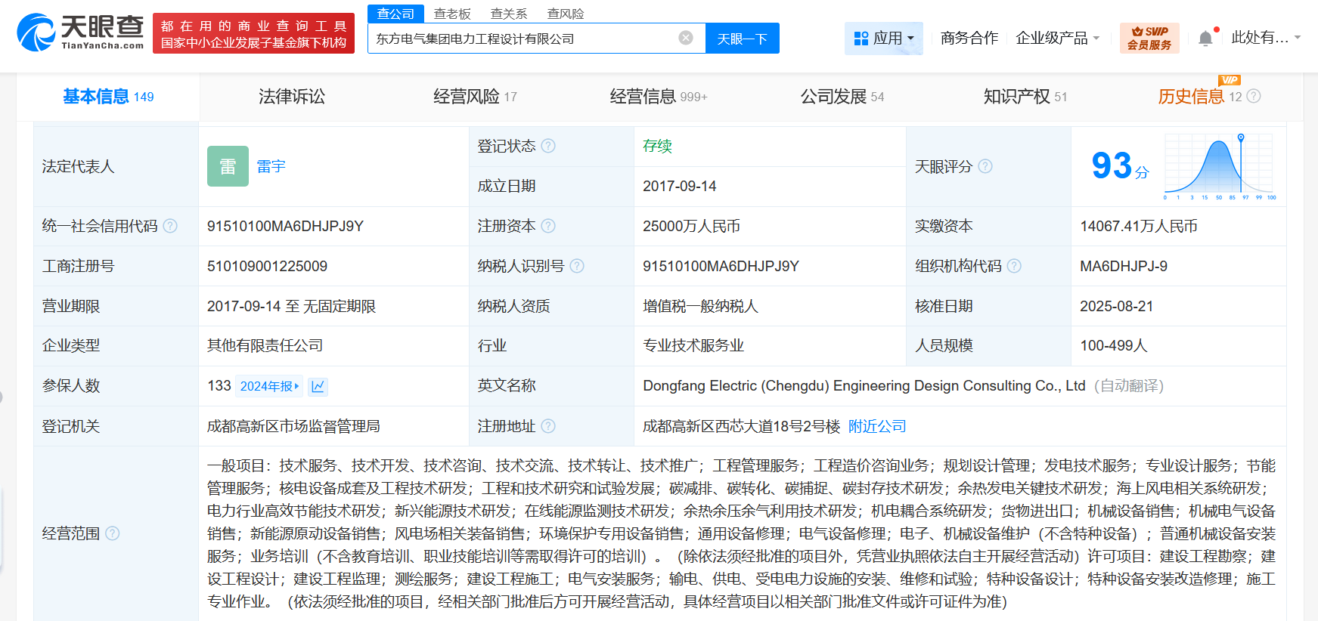Click help icon beside 统一社会信用代码

coord(171,226)
